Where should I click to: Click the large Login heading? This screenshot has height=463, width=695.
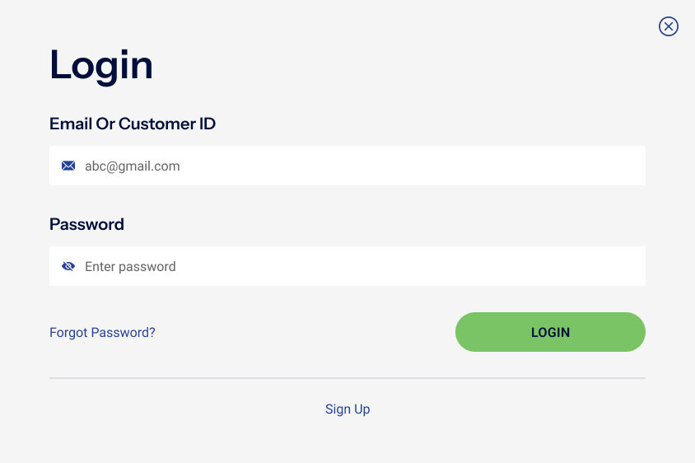tap(101, 64)
